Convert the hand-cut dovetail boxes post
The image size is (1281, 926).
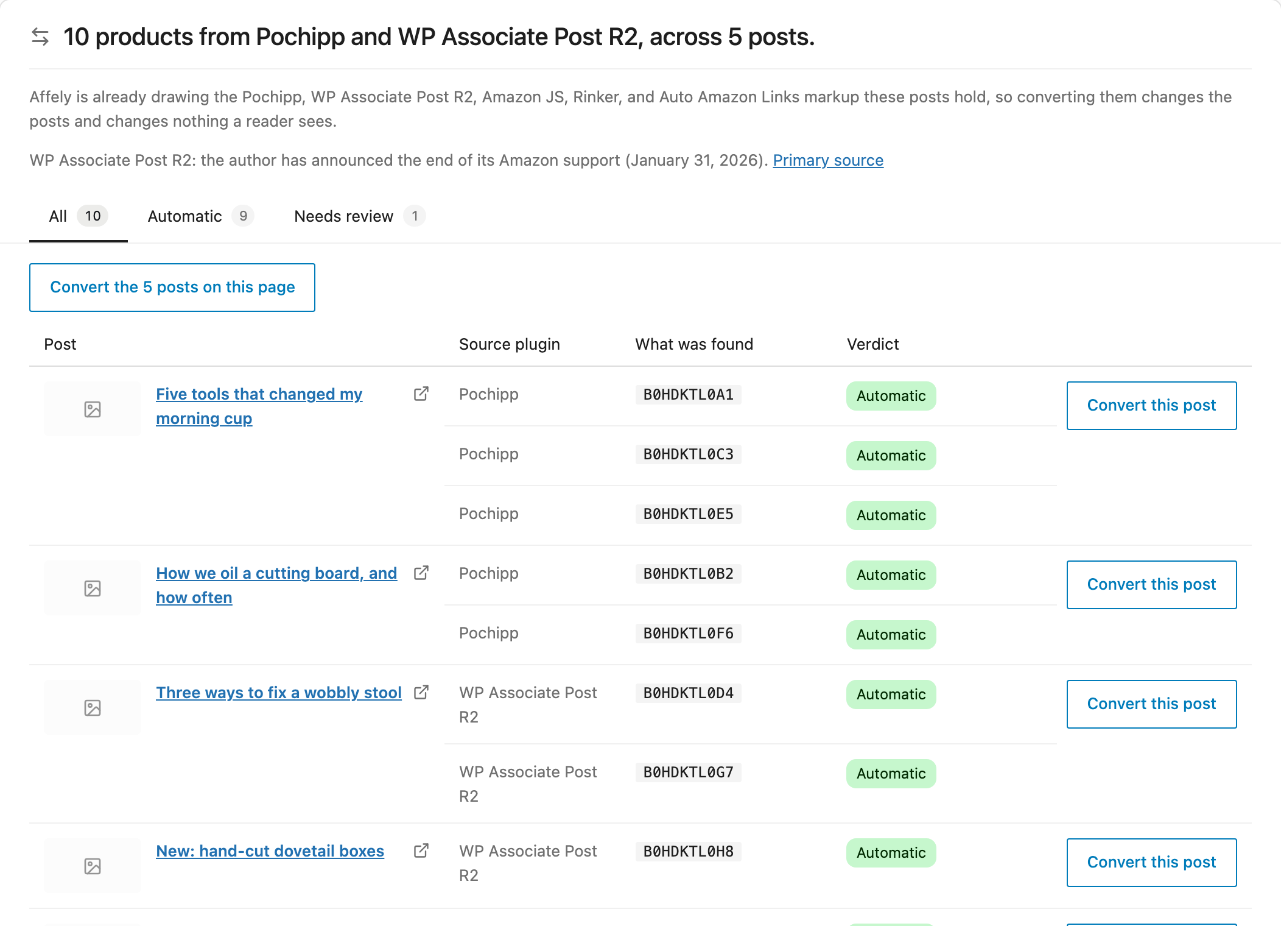(1151, 863)
